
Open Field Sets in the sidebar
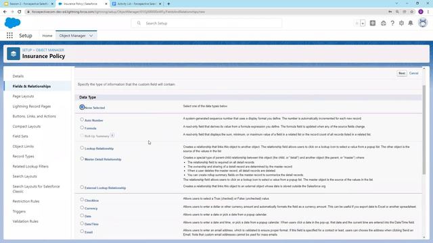click(20, 136)
